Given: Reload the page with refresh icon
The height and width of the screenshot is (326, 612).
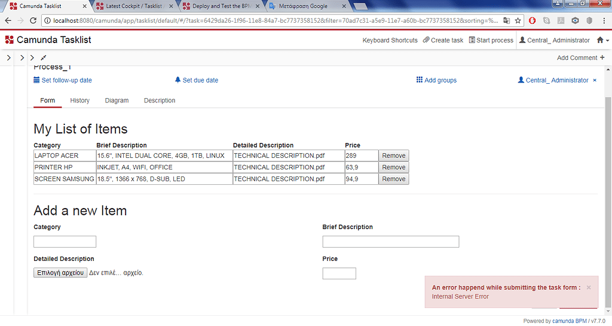Looking at the screenshot, I should [33, 21].
